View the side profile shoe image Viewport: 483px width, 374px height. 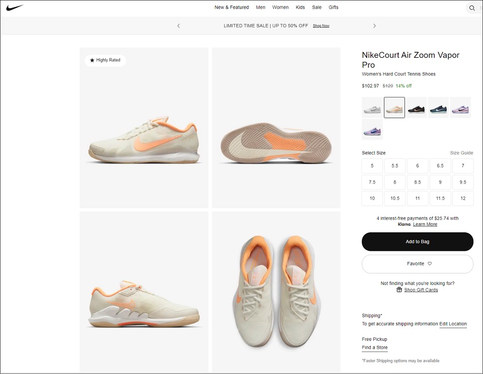tap(144, 128)
